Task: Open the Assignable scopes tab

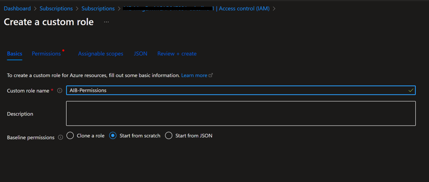Action: pyautogui.click(x=100, y=54)
